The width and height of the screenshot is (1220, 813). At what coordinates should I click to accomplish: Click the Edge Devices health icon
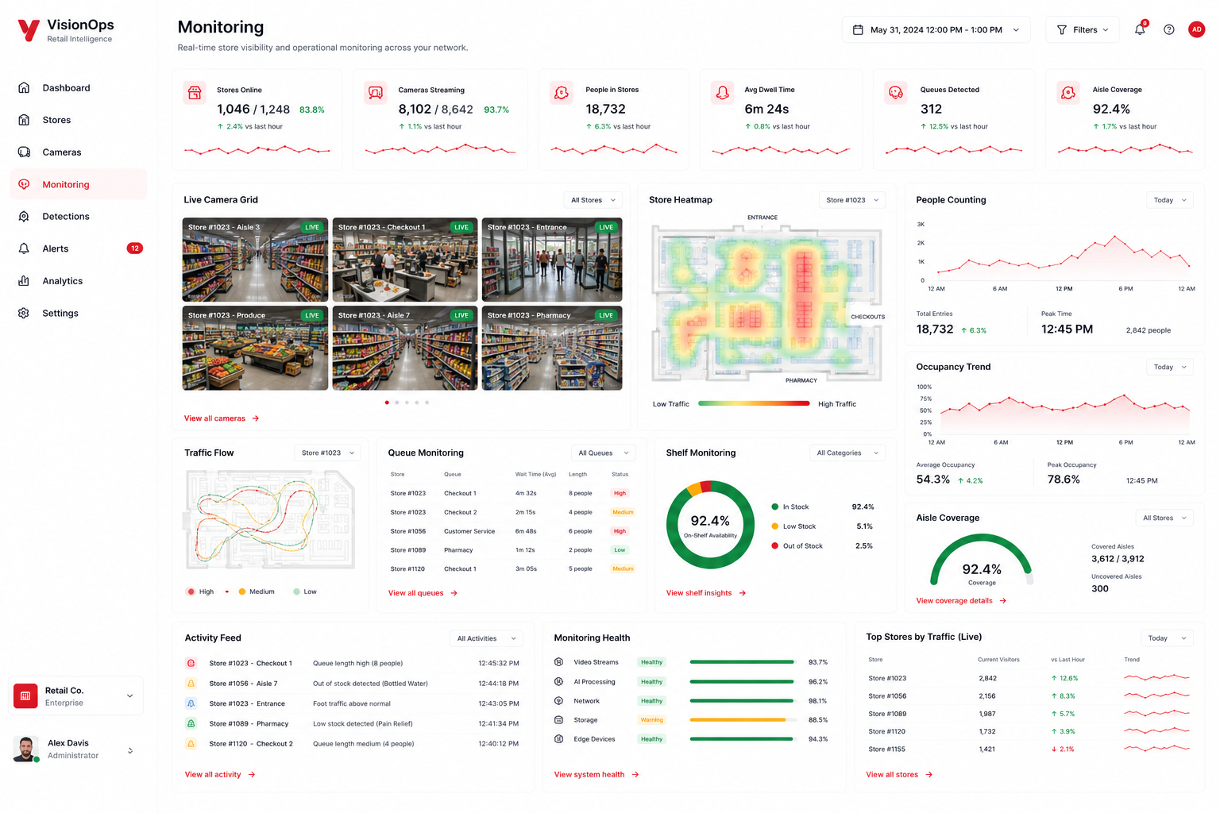558,738
